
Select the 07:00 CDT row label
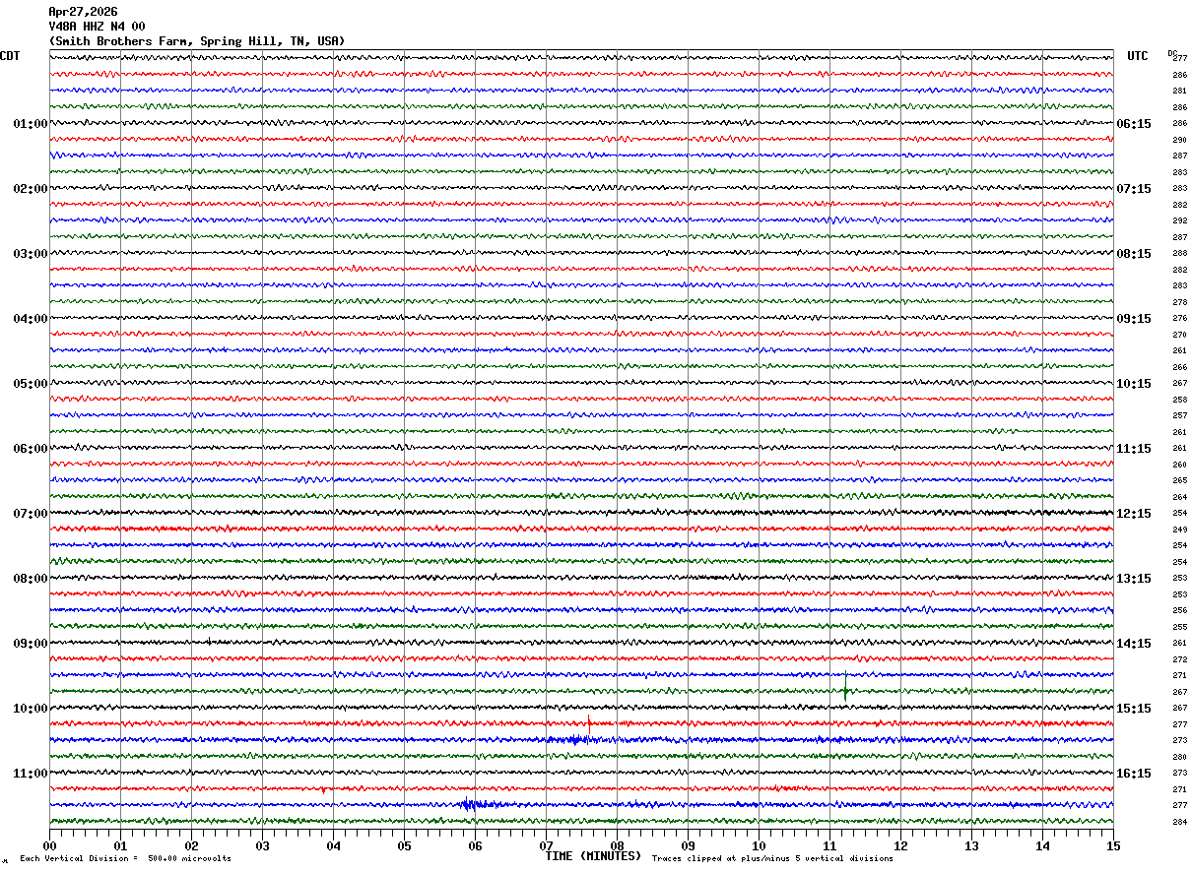(31, 514)
